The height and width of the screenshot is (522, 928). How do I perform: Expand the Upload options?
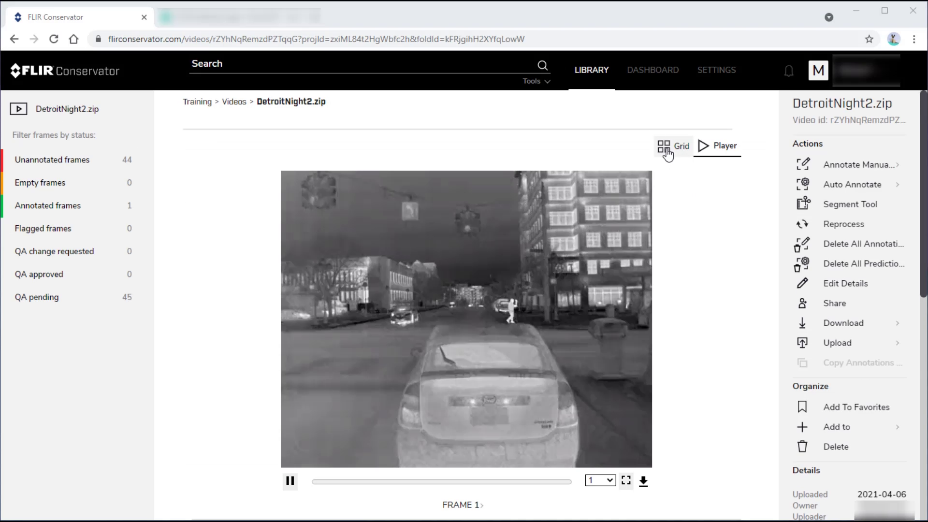pos(900,343)
